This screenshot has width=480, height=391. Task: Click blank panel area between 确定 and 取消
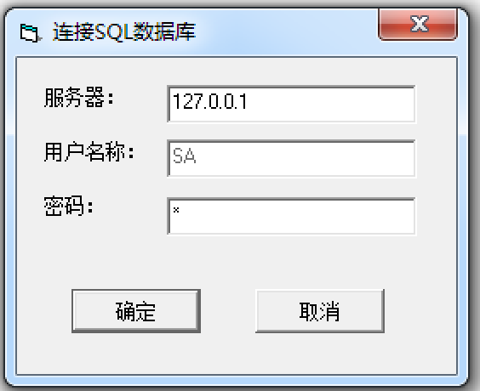(x=228, y=311)
